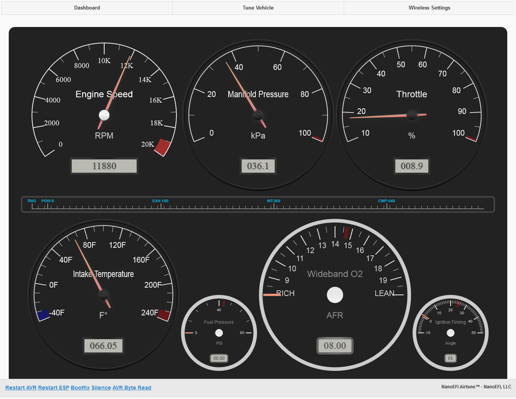
Task: Click the ignition timing readout 01
Action: pyautogui.click(x=451, y=358)
